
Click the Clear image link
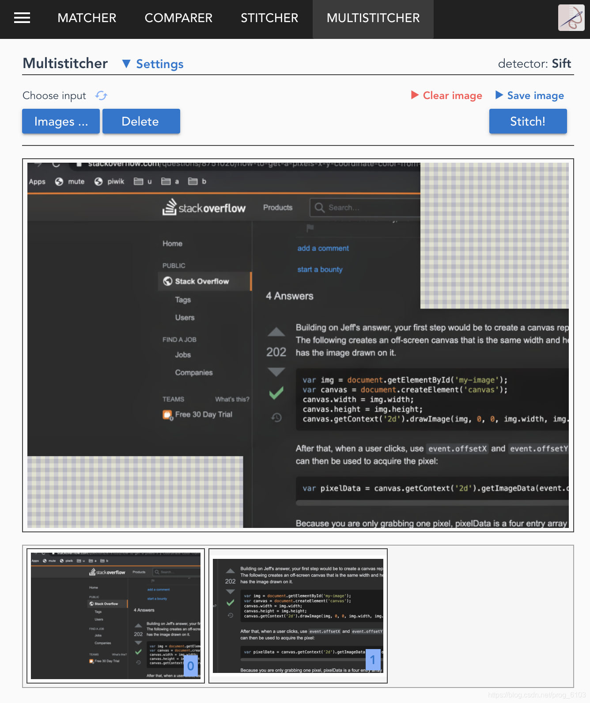point(452,96)
